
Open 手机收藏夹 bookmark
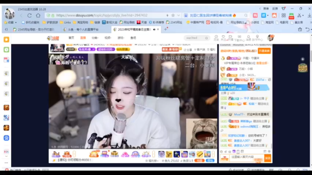click(30, 23)
